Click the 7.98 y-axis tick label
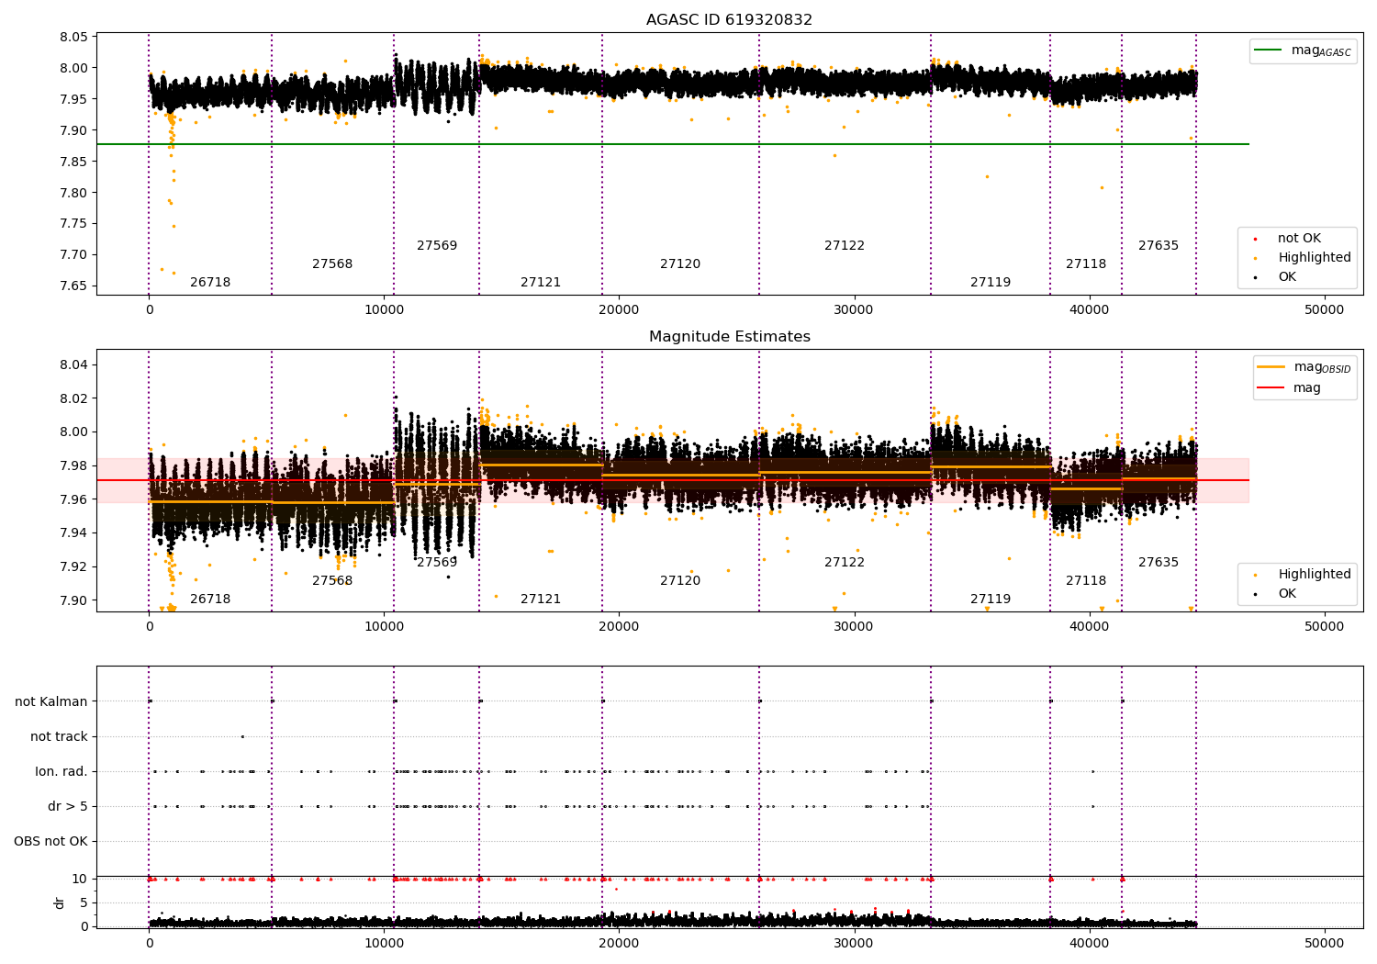1377x964 pixels. click(74, 466)
